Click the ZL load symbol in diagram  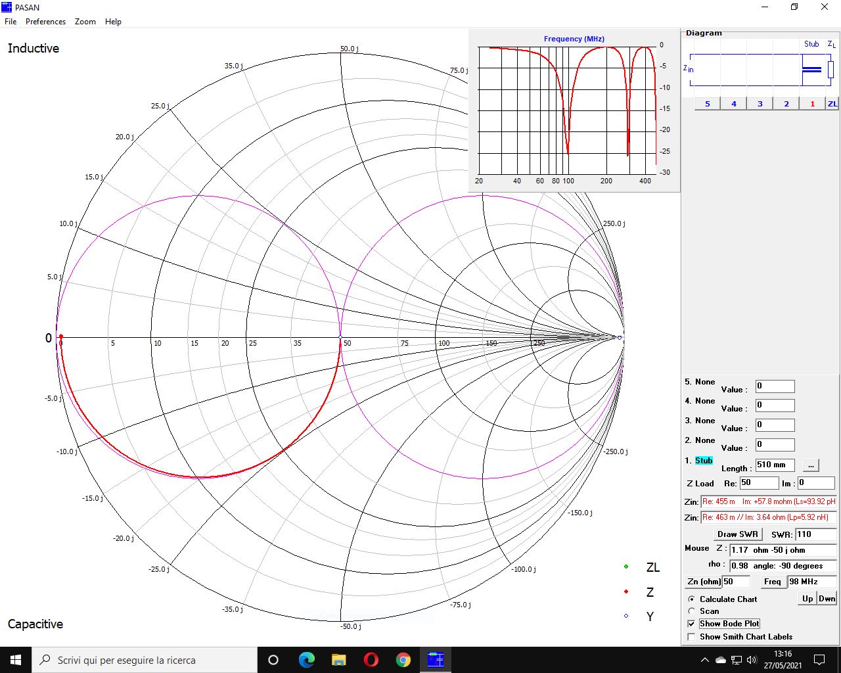[x=830, y=69]
